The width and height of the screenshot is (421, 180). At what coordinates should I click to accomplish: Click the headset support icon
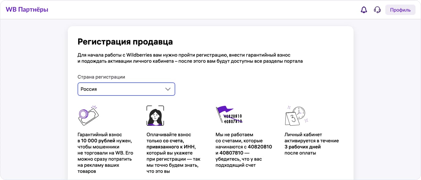(377, 9)
